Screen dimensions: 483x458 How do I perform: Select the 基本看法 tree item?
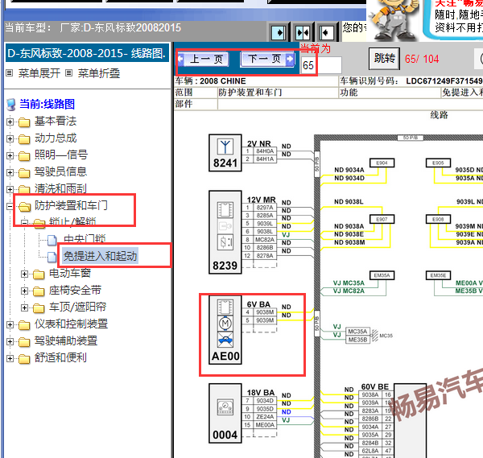(x=56, y=121)
